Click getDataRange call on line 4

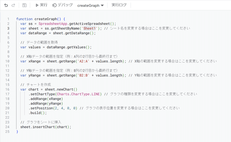tap(79, 33)
